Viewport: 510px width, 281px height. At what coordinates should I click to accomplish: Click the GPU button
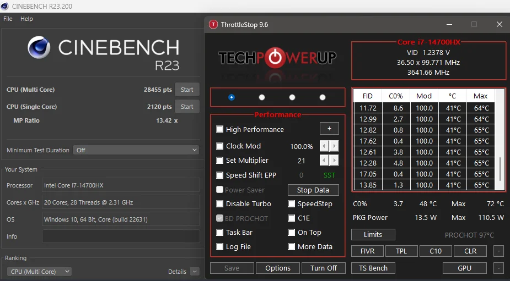click(464, 268)
